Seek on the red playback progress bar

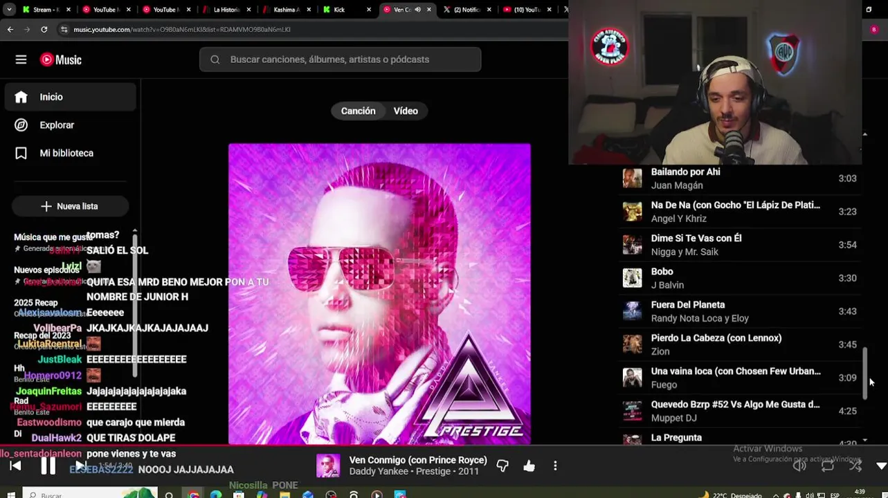[x=444, y=446]
